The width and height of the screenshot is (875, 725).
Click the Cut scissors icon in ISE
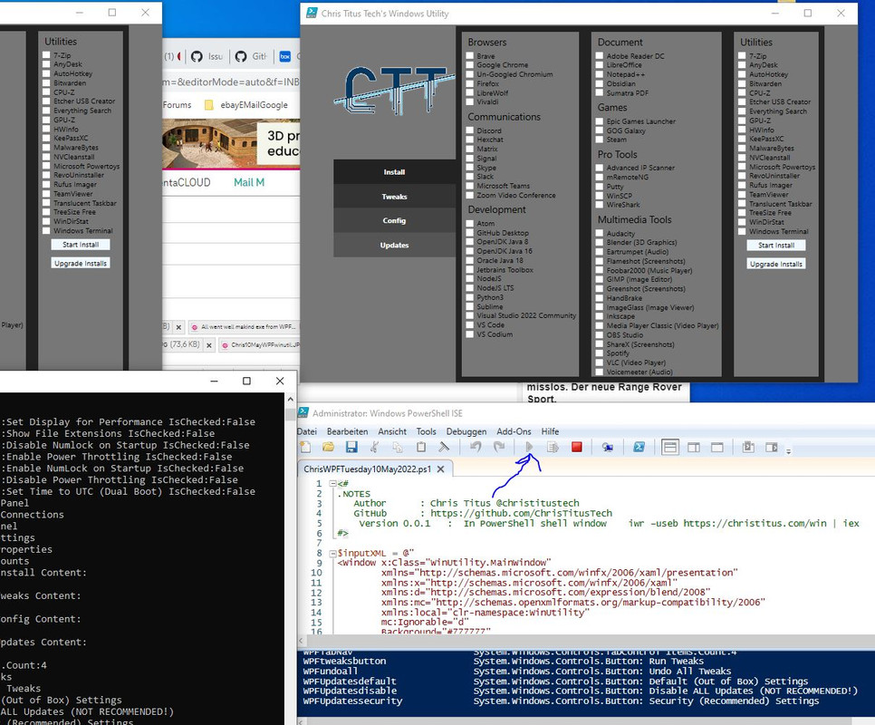[374, 447]
